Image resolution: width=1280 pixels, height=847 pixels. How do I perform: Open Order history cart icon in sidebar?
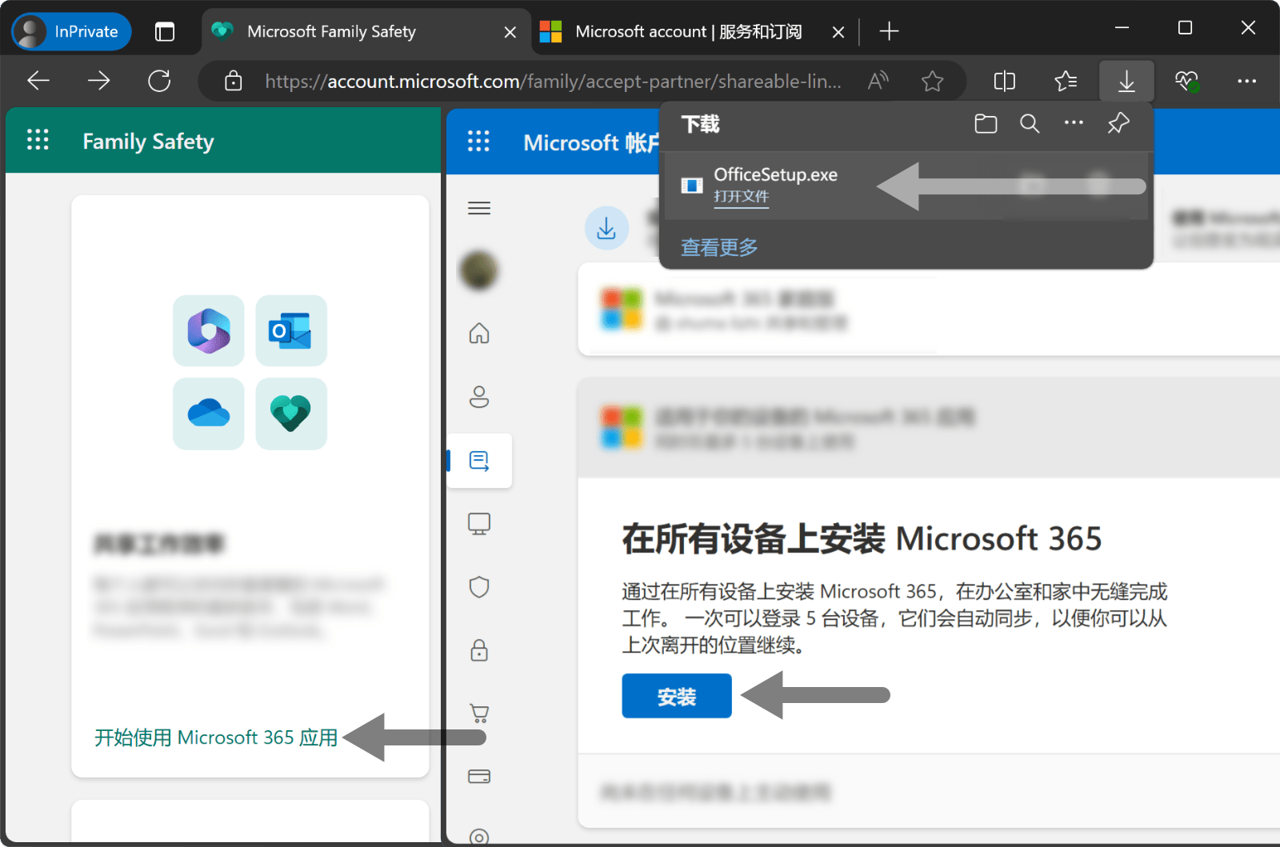coord(479,713)
